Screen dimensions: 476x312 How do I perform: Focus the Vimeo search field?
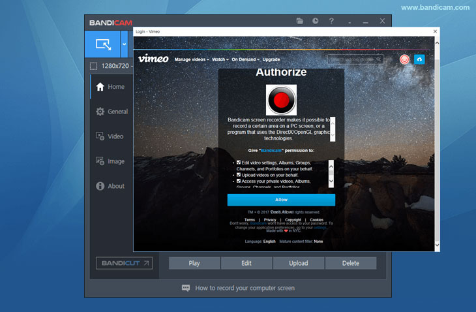point(355,59)
